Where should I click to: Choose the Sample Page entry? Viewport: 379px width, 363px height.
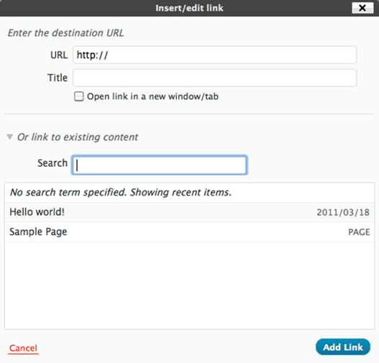pyautogui.click(x=190, y=232)
